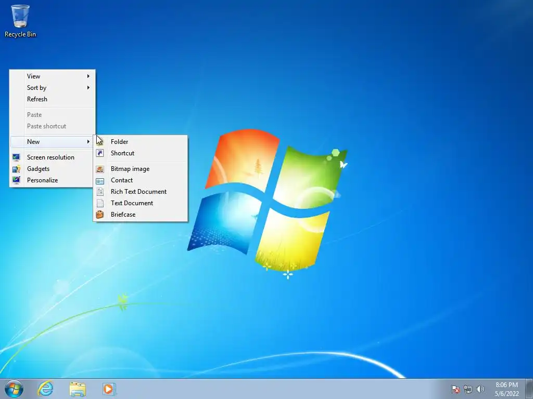Select Shortcut in the New submenu

tap(141, 153)
